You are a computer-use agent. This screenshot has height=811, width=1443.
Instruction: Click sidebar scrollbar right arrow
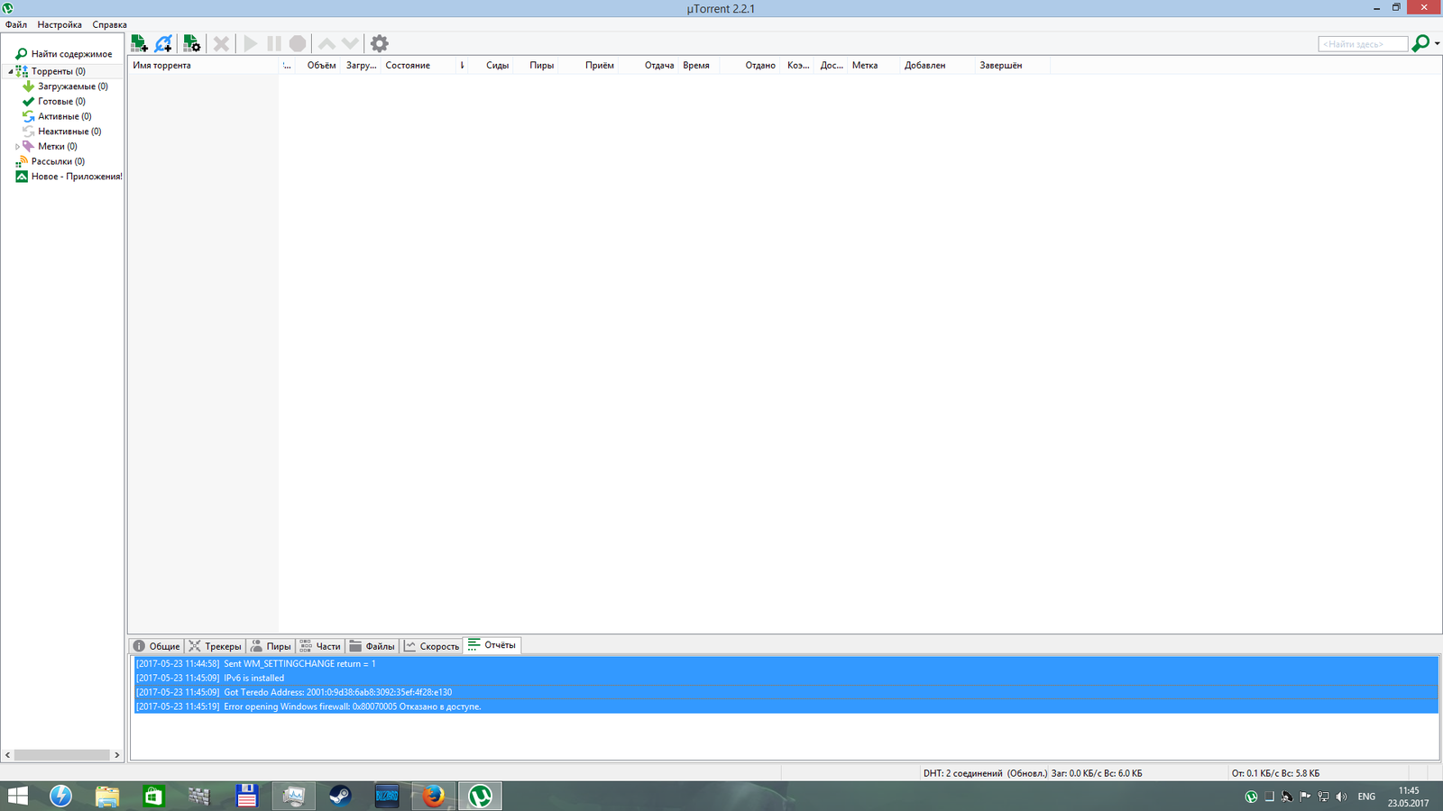(116, 755)
